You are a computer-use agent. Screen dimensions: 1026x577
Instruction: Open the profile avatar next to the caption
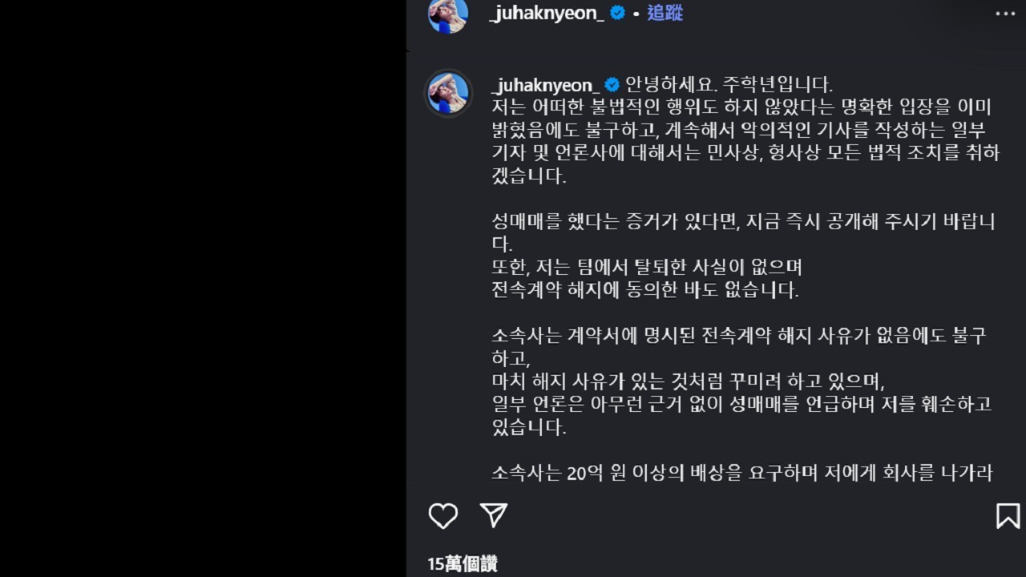(448, 93)
